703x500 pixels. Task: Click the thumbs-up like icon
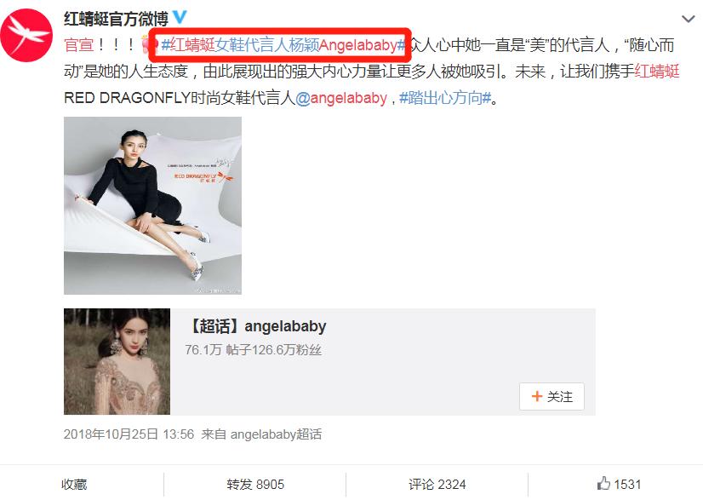coord(603,484)
